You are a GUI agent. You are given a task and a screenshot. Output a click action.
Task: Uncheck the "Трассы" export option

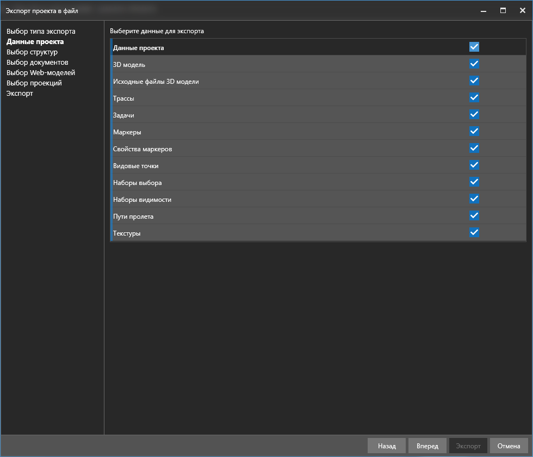click(474, 97)
